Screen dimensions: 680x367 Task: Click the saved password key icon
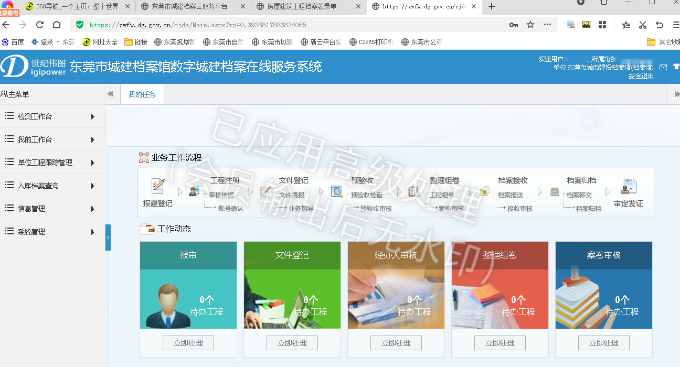click(x=514, y=25)
